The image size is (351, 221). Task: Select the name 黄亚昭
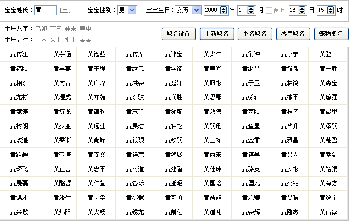[x=174, y=183]
